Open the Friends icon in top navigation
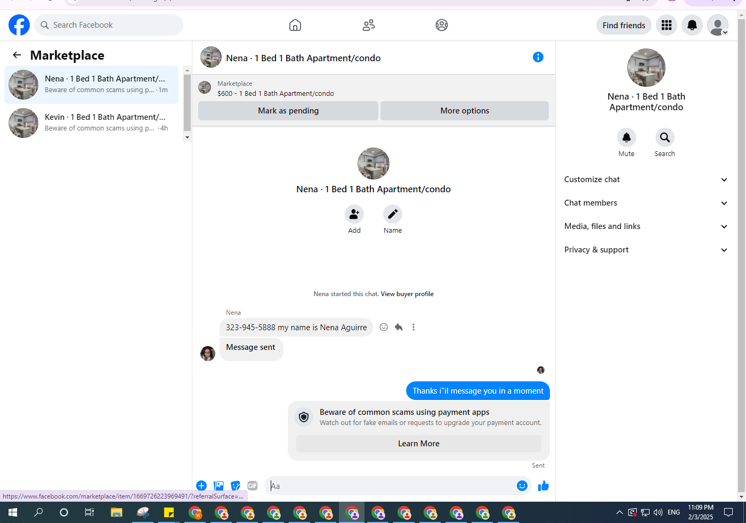Viewport: 746px width, 523px height. tap(369, 25)
